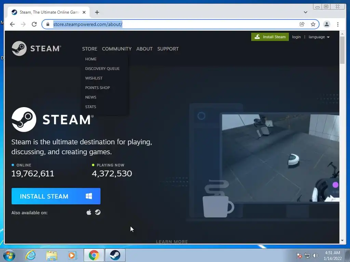Click the PLAYING NOW count 4,372,530
This screenshot has height=262, width=350.
point(112,174)
